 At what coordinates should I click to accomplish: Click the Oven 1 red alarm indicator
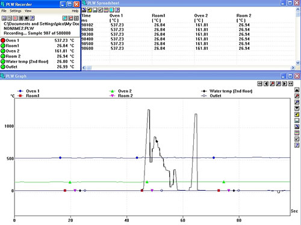3,41
